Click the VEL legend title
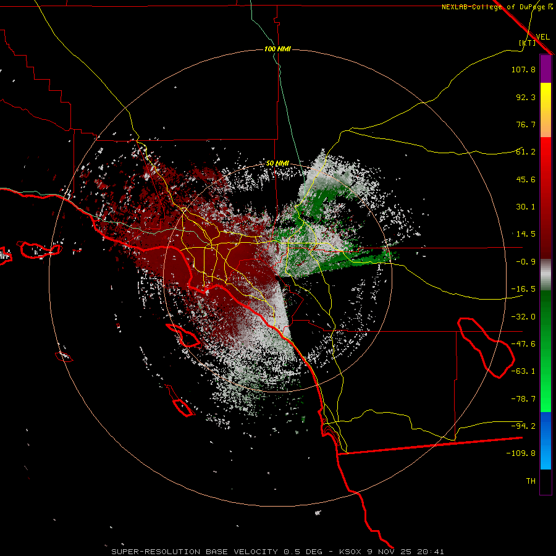556x556 pixels. (x=543, y=37)
